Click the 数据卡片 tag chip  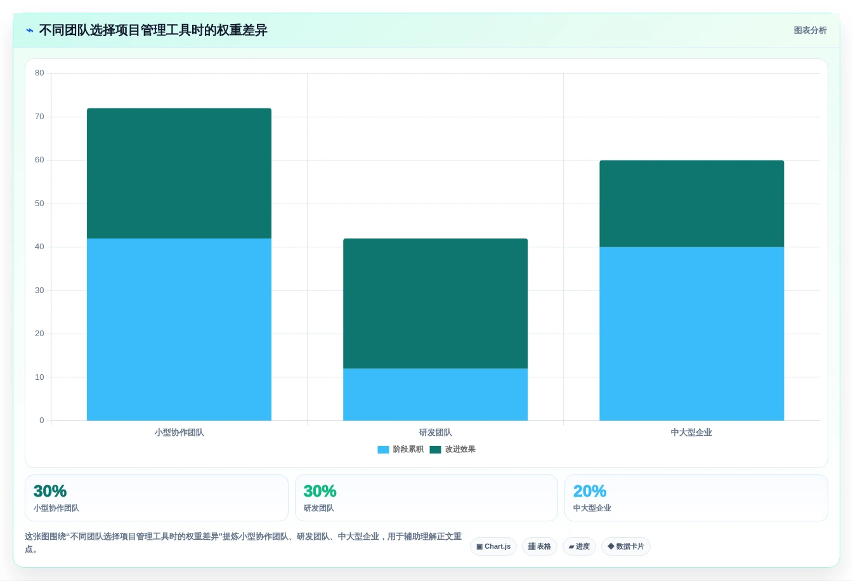[x=626, y=547]
